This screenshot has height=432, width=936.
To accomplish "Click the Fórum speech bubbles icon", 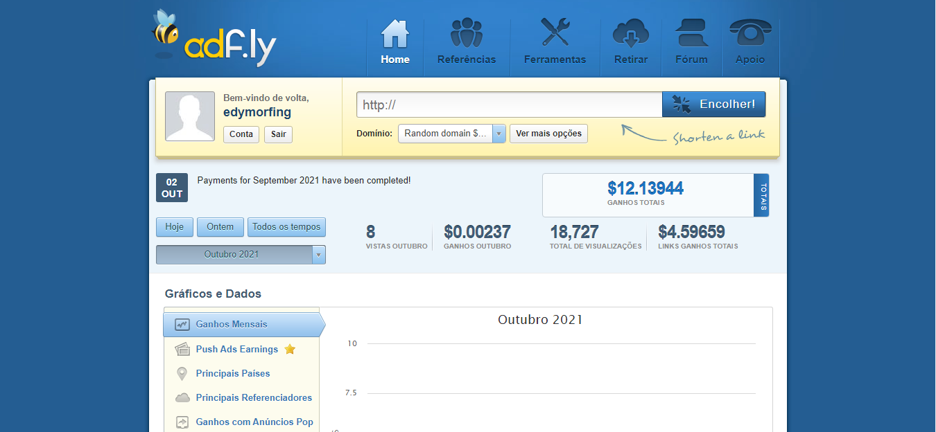I will 691,33.
